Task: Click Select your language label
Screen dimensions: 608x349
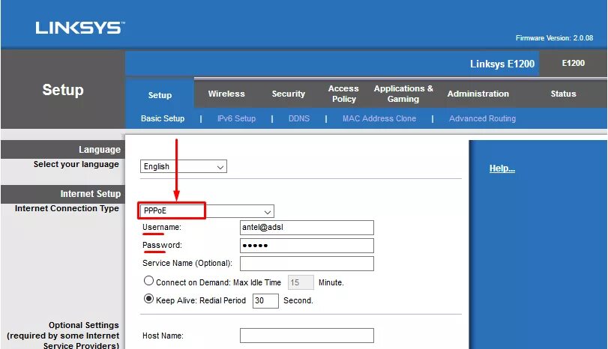Action: (x=76, y=164)
